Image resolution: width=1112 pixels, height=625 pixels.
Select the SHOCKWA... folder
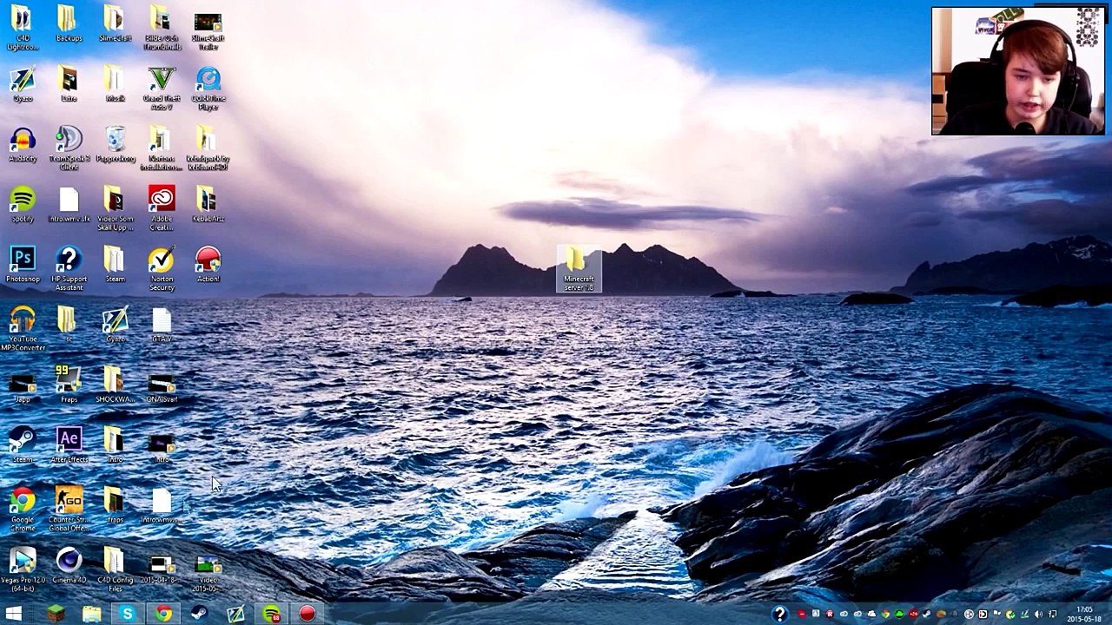click(115, 385)
